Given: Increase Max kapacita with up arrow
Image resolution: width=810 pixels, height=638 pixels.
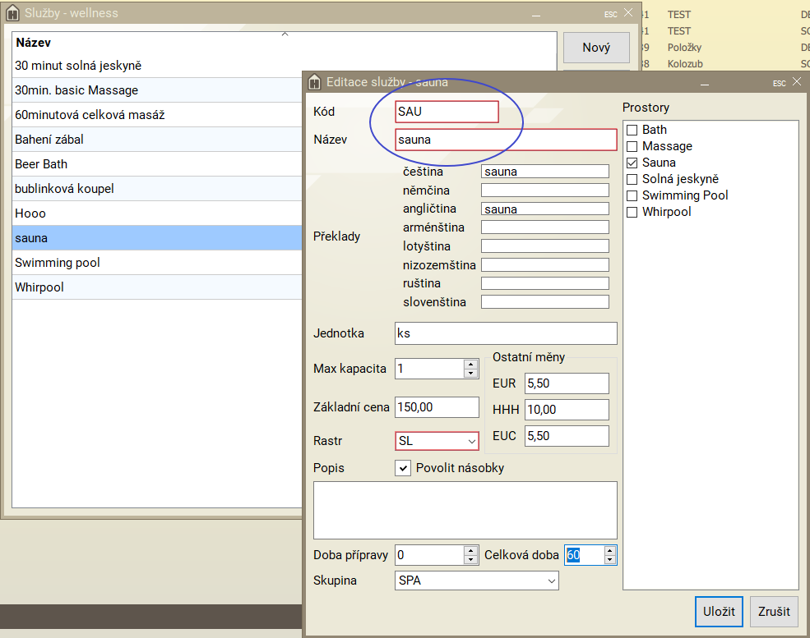Looking at the screenshot, I should pos(470,364).
